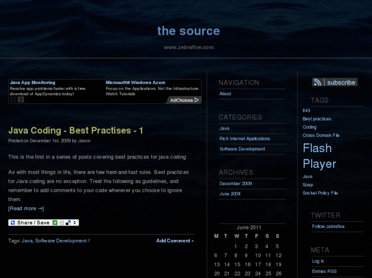372x278 pixels.
Task: Click the Cross Domain File tag
Action: [x=321, y=135]
